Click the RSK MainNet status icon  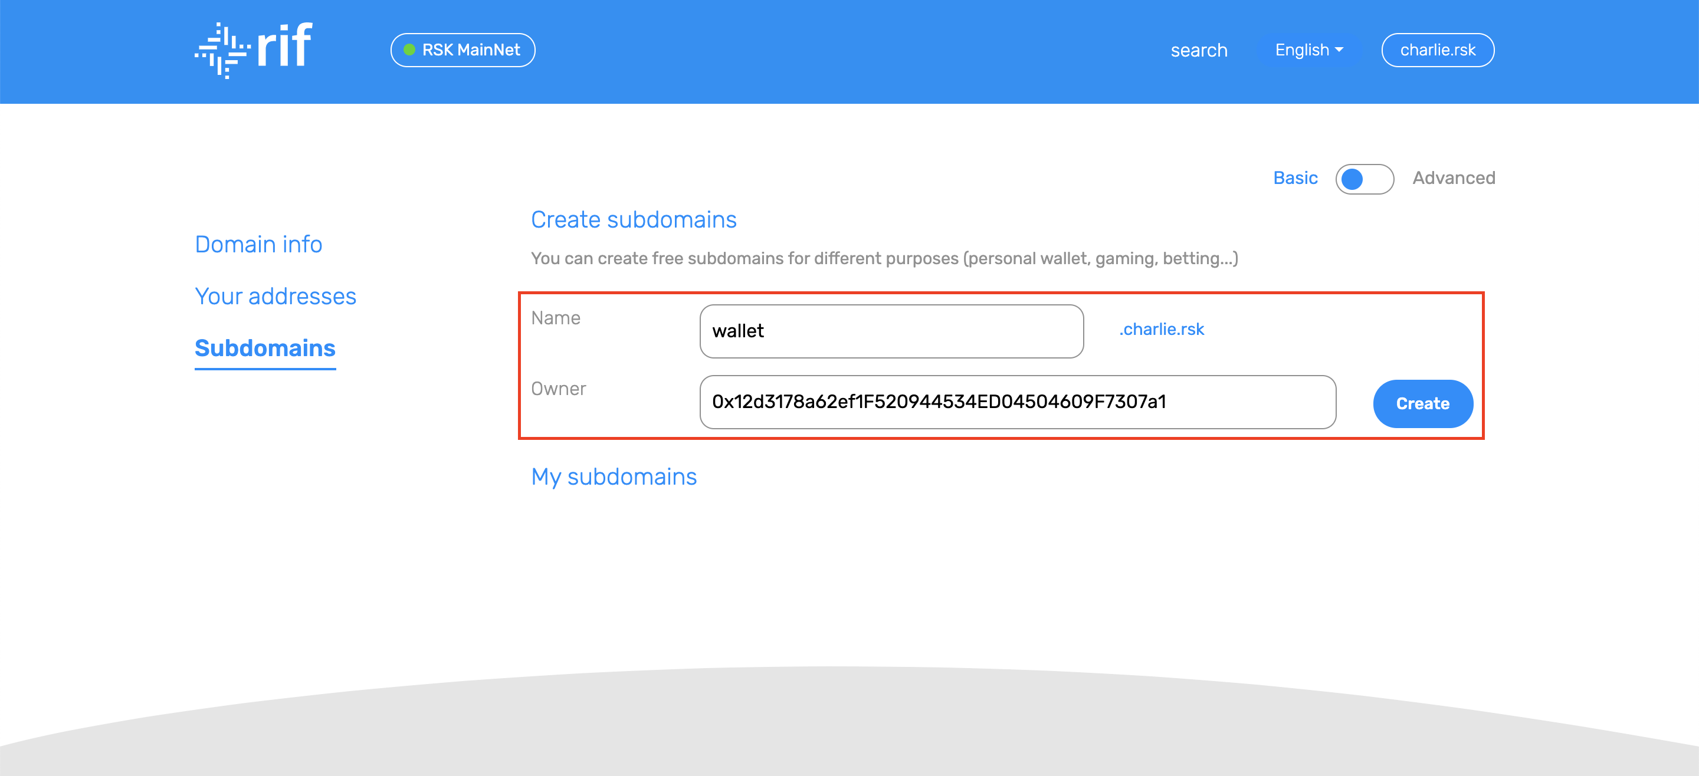tap(409, 50)
